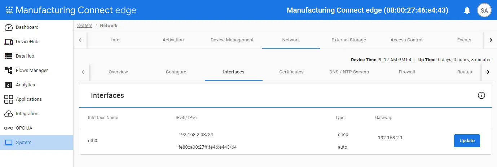Switch to the Activation tab

[173, 40]
